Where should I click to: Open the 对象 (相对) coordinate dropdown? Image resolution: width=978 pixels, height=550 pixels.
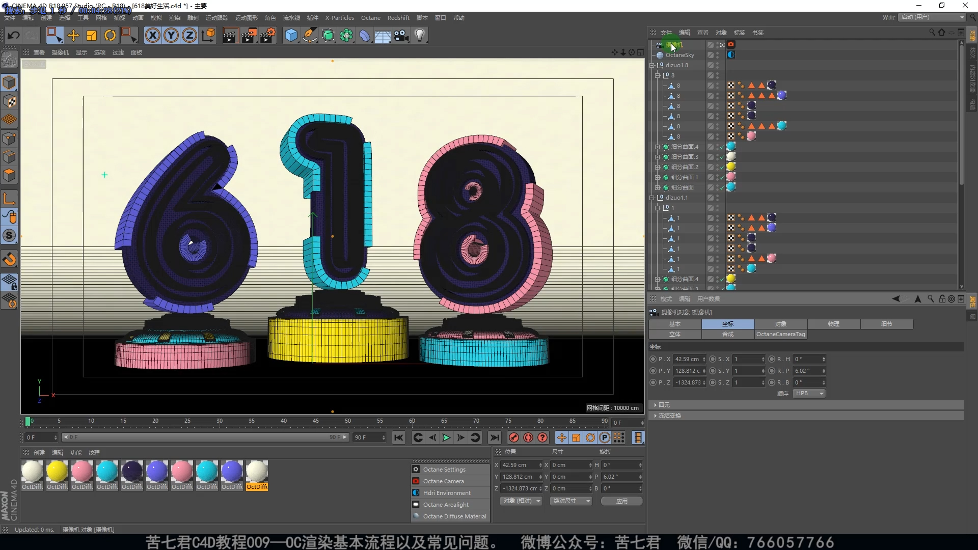click(521, 501)
